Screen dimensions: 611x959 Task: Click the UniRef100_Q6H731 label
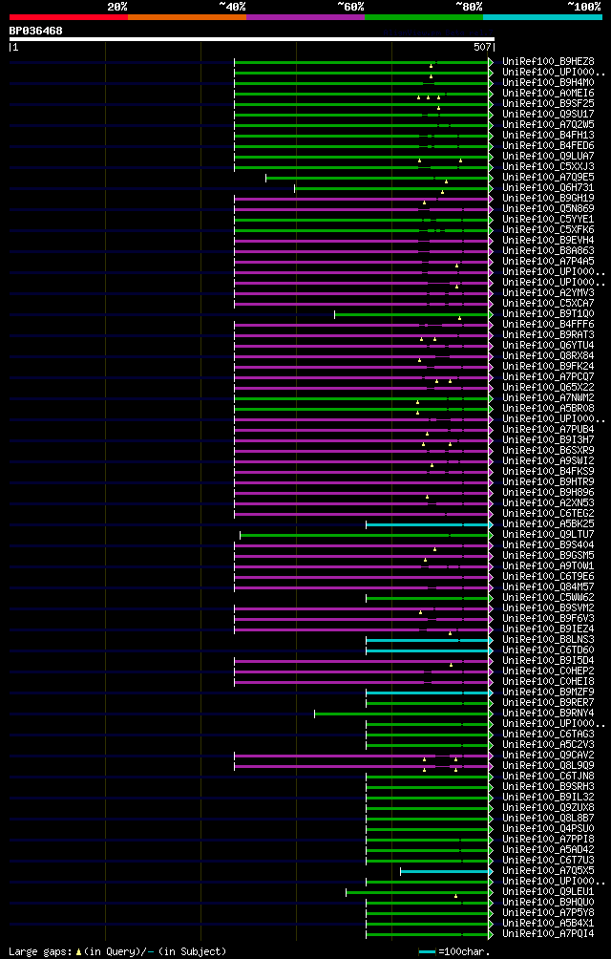point(548,188)
